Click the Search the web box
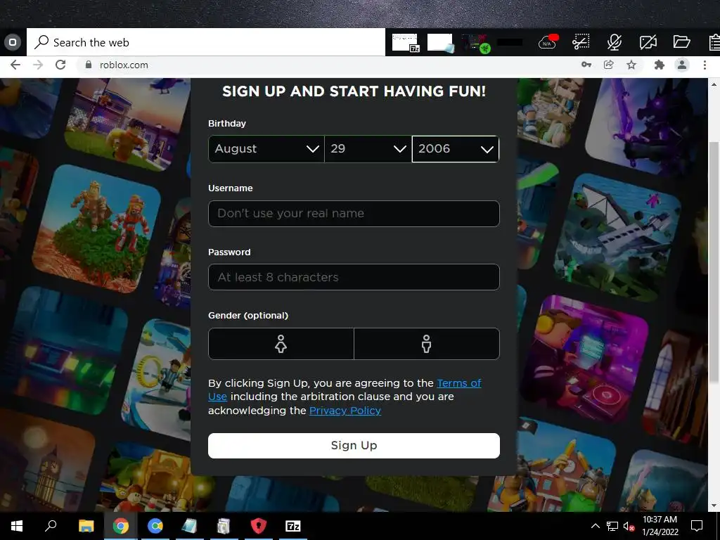 (206, 42)
